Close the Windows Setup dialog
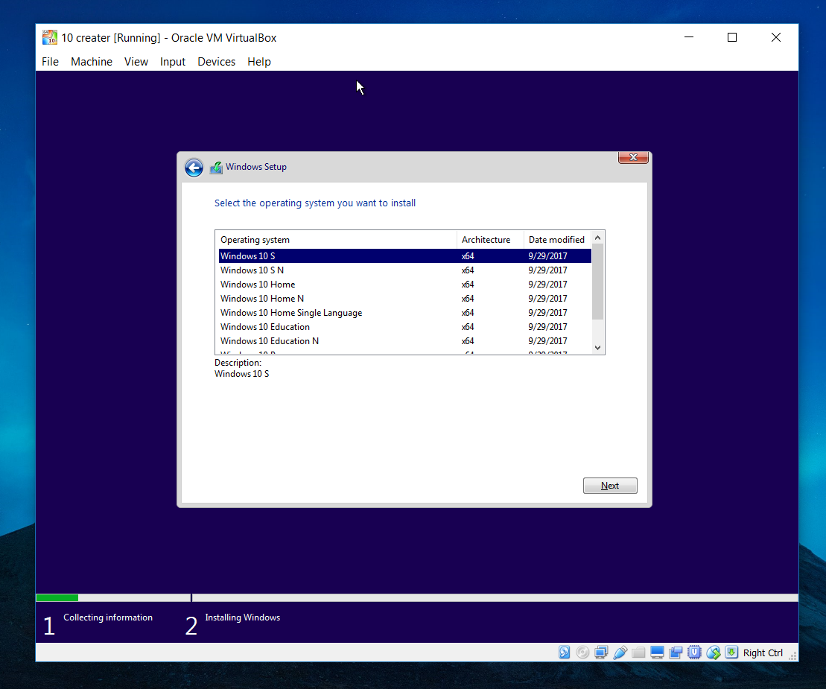The width and height of the screenshot is (826, 689). tap(633, 157)
